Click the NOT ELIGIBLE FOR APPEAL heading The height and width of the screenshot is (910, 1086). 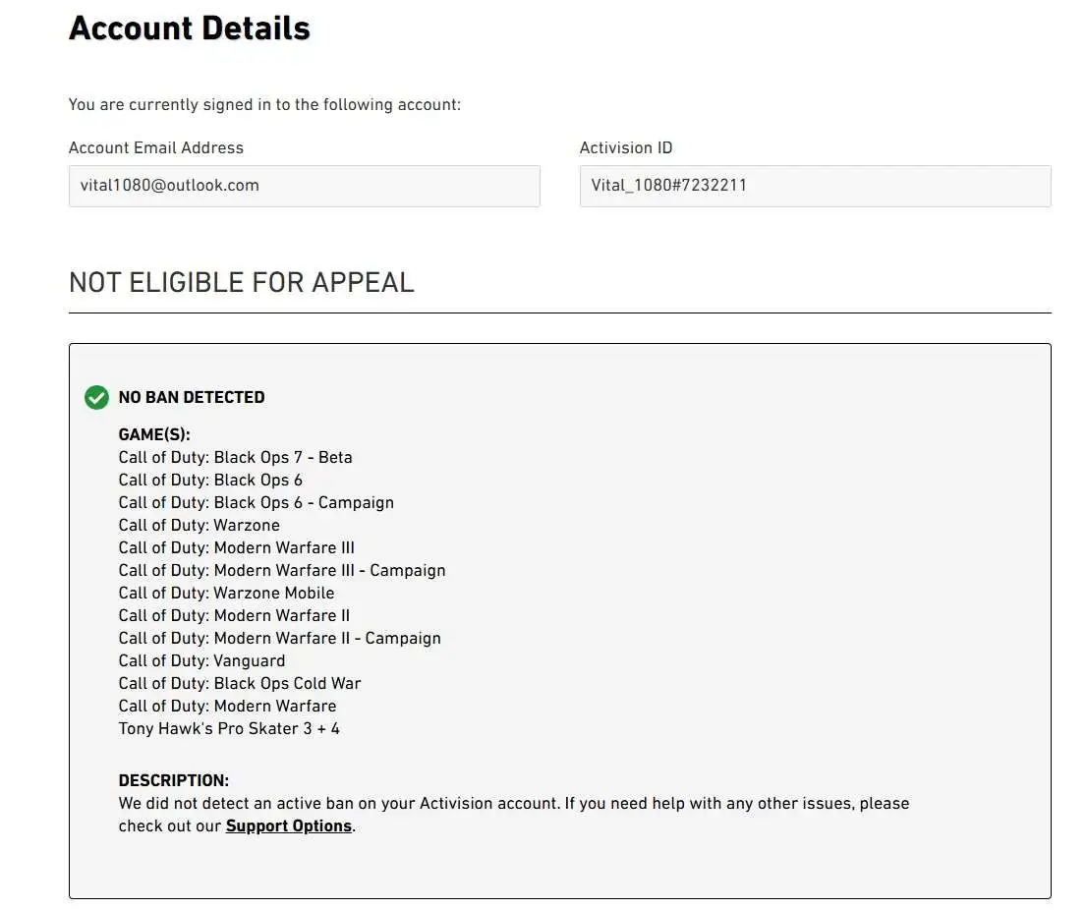point(241,282)
